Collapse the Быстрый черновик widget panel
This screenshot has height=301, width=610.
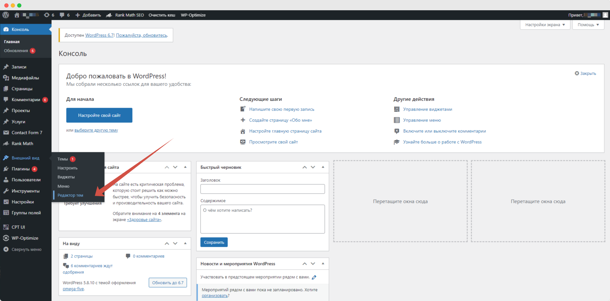click(323, 167)
